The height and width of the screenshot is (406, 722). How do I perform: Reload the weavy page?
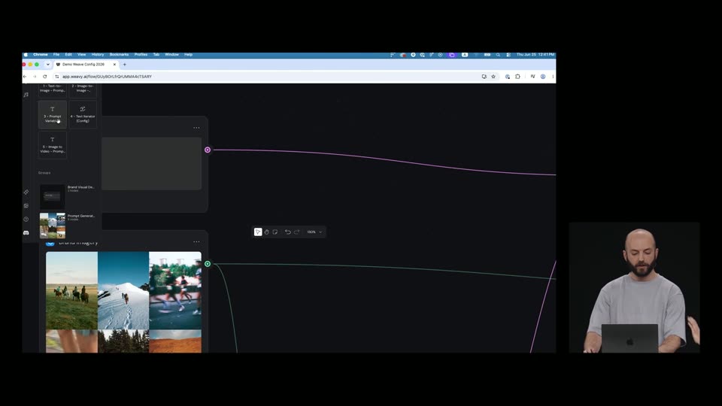click(x=44, y=77)
